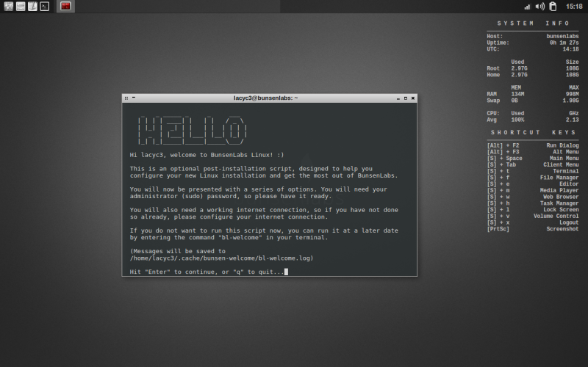
Task: Minimize the lacyc3@bunsenlabs terminal window
Action: click(x=398, y=98)
